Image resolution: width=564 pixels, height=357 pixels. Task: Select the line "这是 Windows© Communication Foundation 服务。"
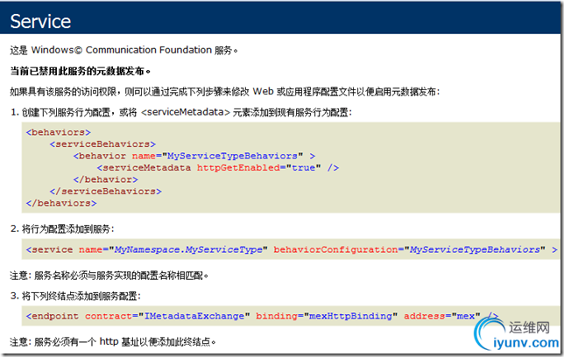tap(123, 50)
